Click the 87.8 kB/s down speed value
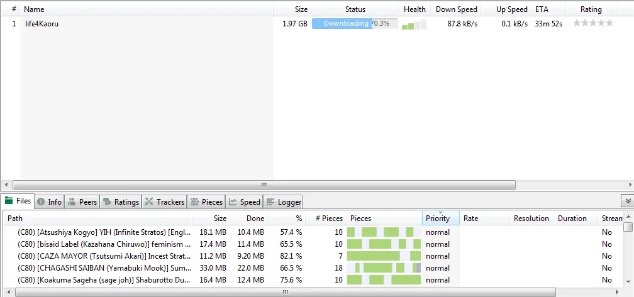This screenshot has height=297, width=634. coord(462,24)
